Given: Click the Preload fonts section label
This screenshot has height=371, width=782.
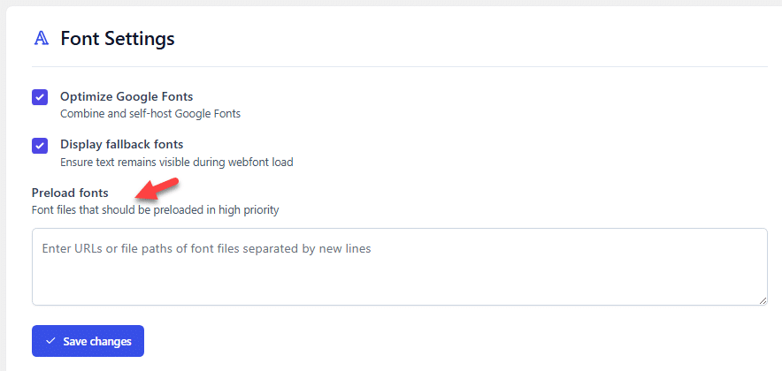Looking at the screenshot, I should [70, 193].
